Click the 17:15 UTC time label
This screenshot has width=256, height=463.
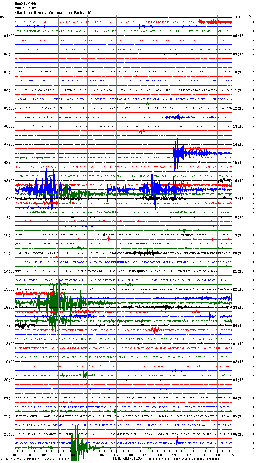click(238, 199)
